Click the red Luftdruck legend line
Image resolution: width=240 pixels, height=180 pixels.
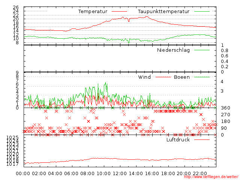[x=202, y=139]
